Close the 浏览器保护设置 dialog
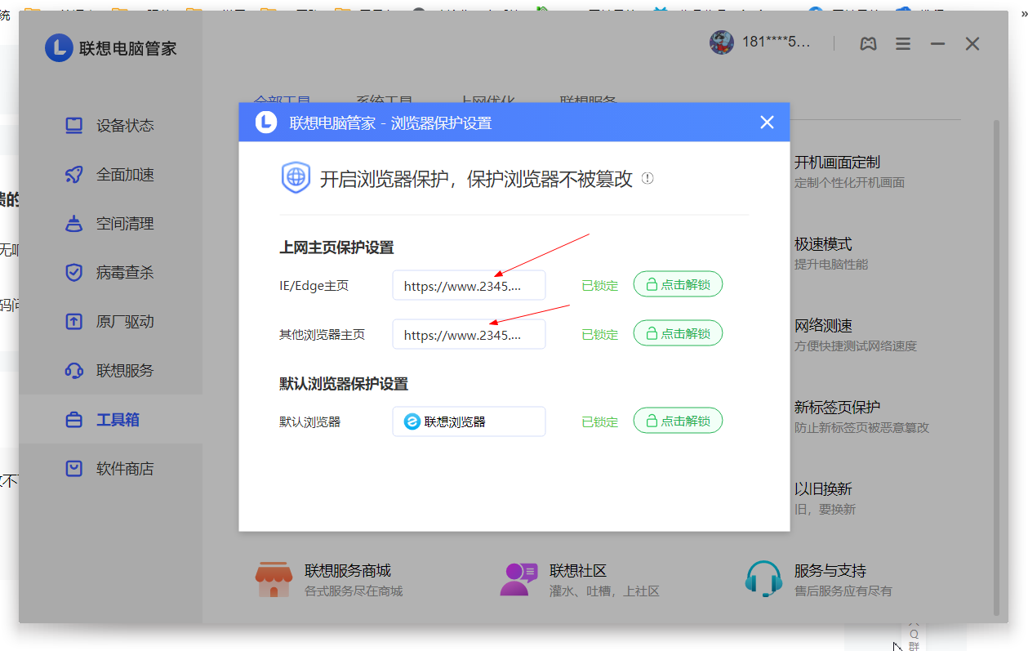This screenshot has width=1028, height=651. click(x=767, y=123)
